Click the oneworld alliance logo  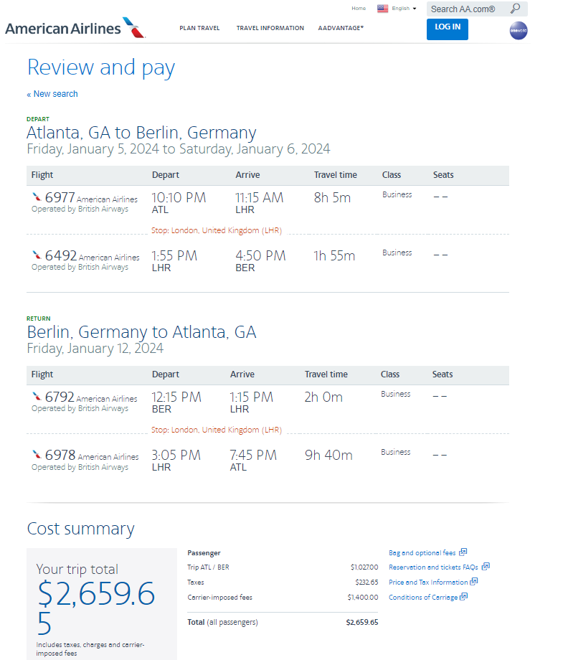coord(519,30)
